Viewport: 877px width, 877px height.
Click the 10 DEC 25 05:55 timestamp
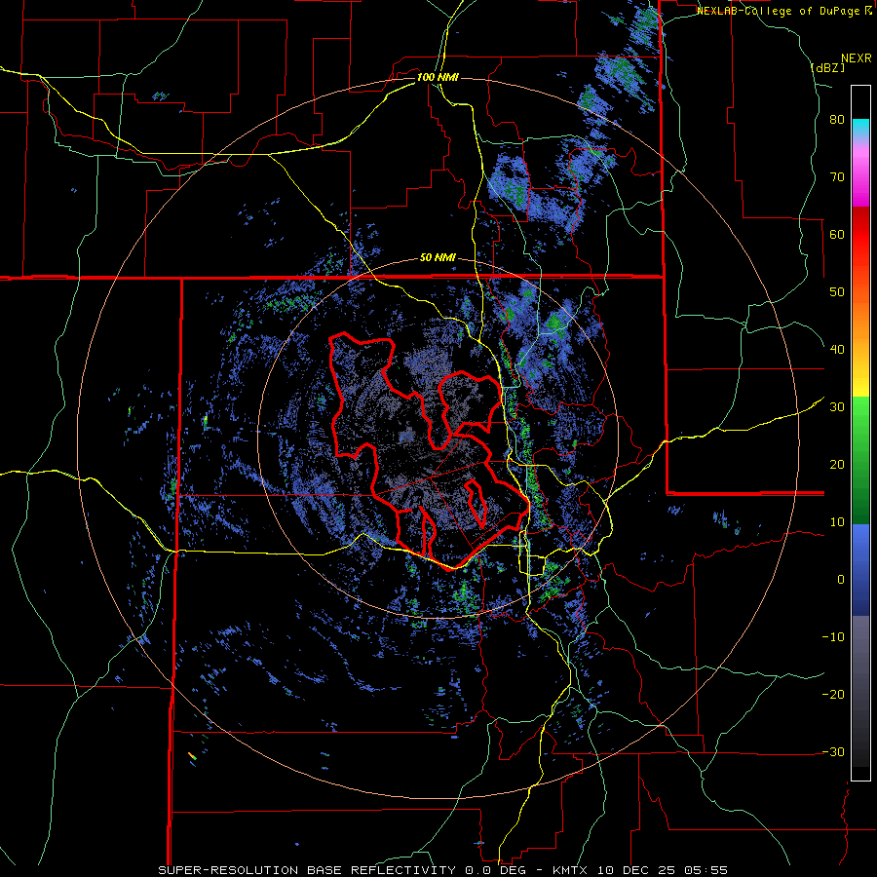tap(663, 870)
